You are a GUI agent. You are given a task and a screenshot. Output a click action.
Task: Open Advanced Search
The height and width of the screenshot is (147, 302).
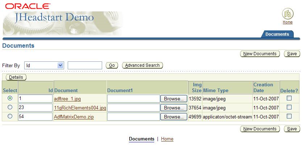click(142, 65)
